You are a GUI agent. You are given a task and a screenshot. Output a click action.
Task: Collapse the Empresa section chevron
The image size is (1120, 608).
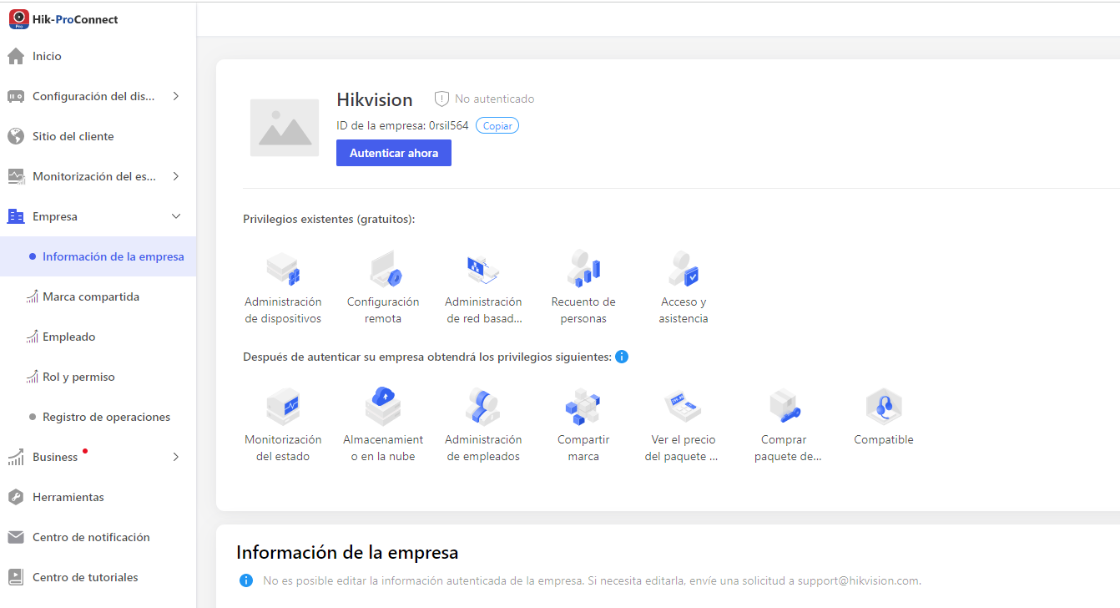pos(176,216)
